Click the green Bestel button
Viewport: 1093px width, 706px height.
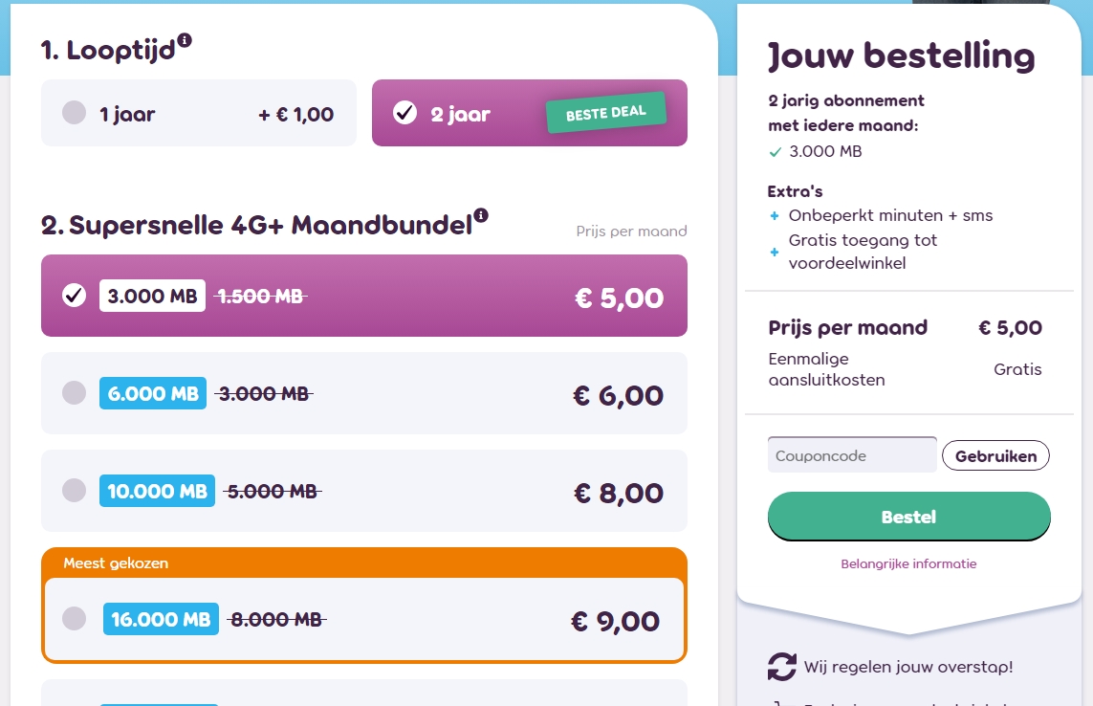tap(909, 517)
